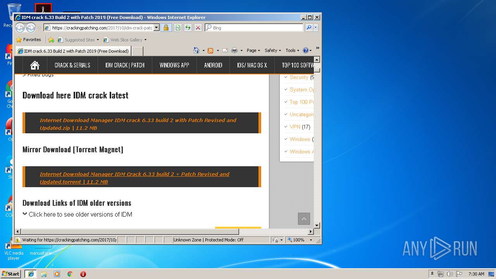Open the VPN category link

[295, 127]
